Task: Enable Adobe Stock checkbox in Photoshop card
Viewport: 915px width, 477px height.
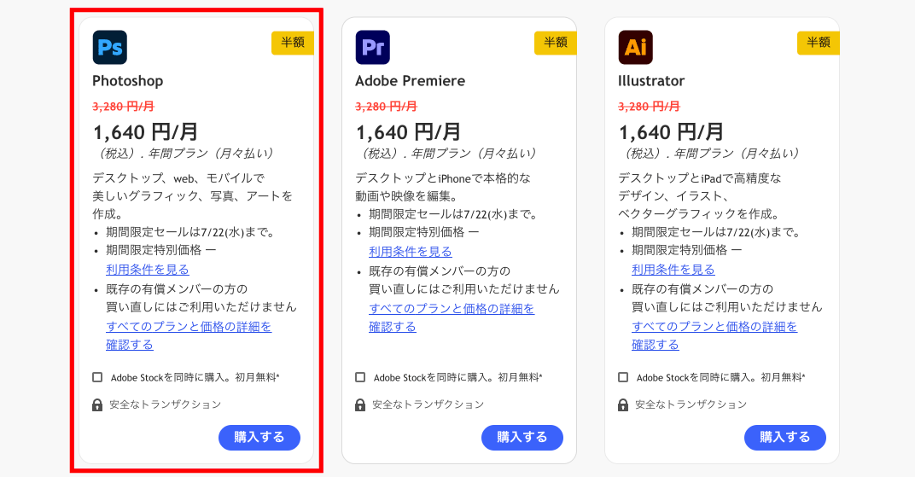Action: pos(97,377)
